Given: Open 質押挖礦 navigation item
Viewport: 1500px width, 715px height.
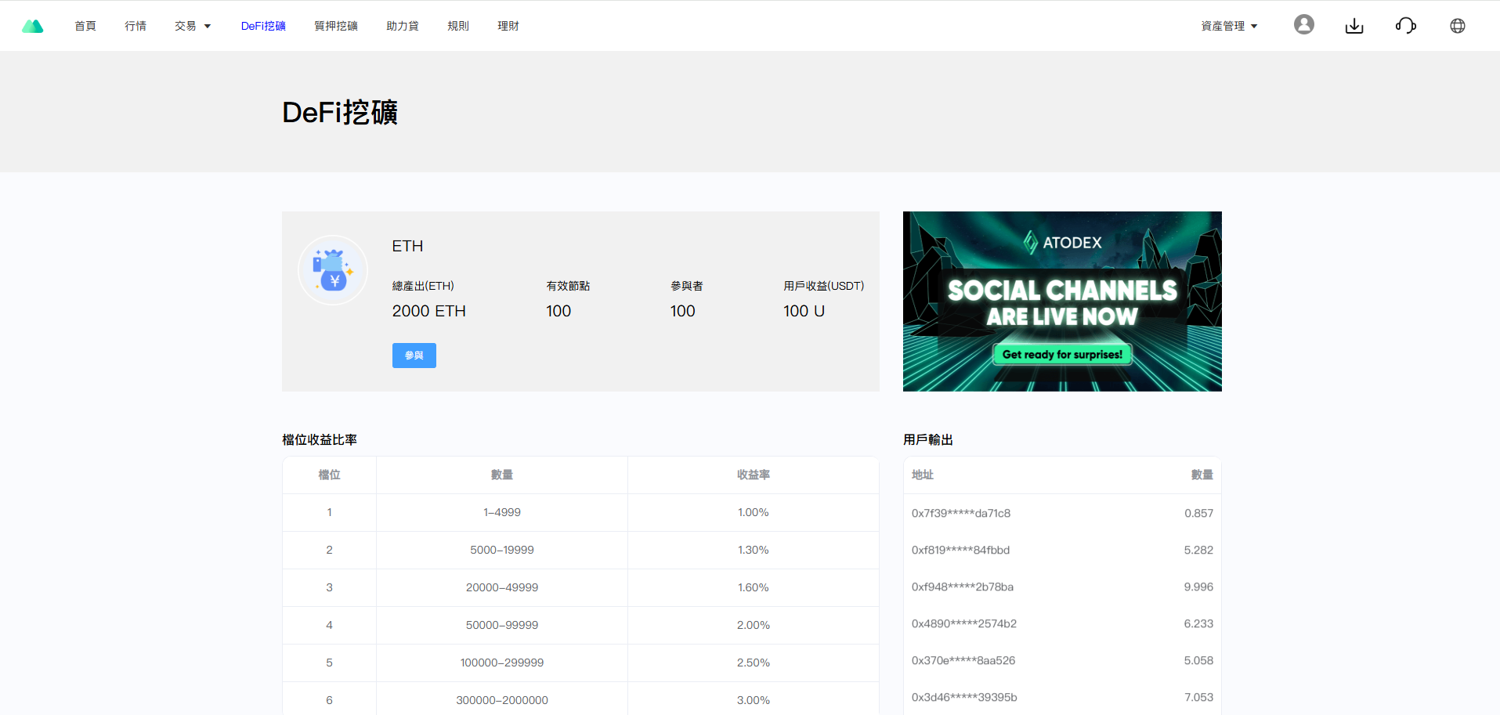Looking at the screenshot, I should pos(336,26).
